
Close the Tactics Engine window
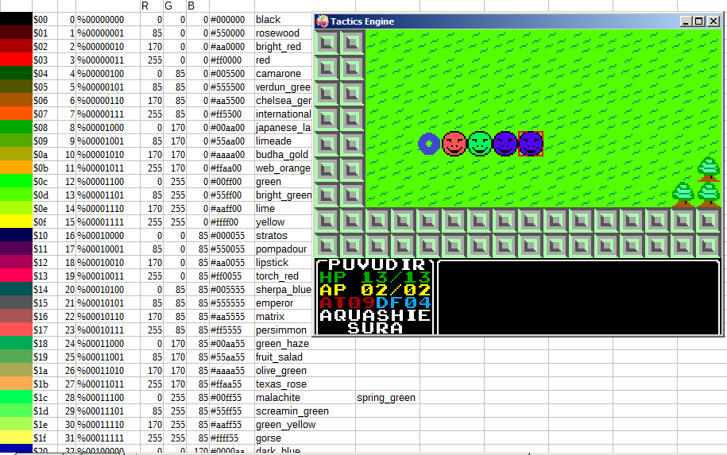pyautogui.click(x=713, y=21)
